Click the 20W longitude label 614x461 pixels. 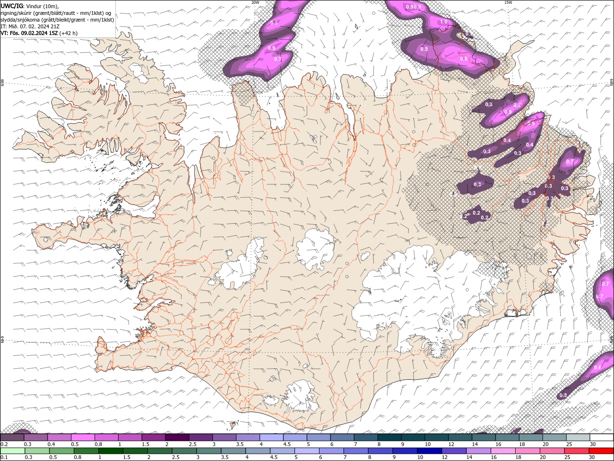pos(255,2)
